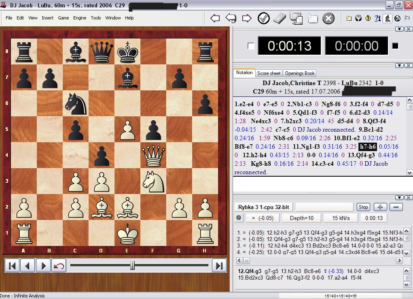Click the 15 kN/s speed field

pos(341,218)
